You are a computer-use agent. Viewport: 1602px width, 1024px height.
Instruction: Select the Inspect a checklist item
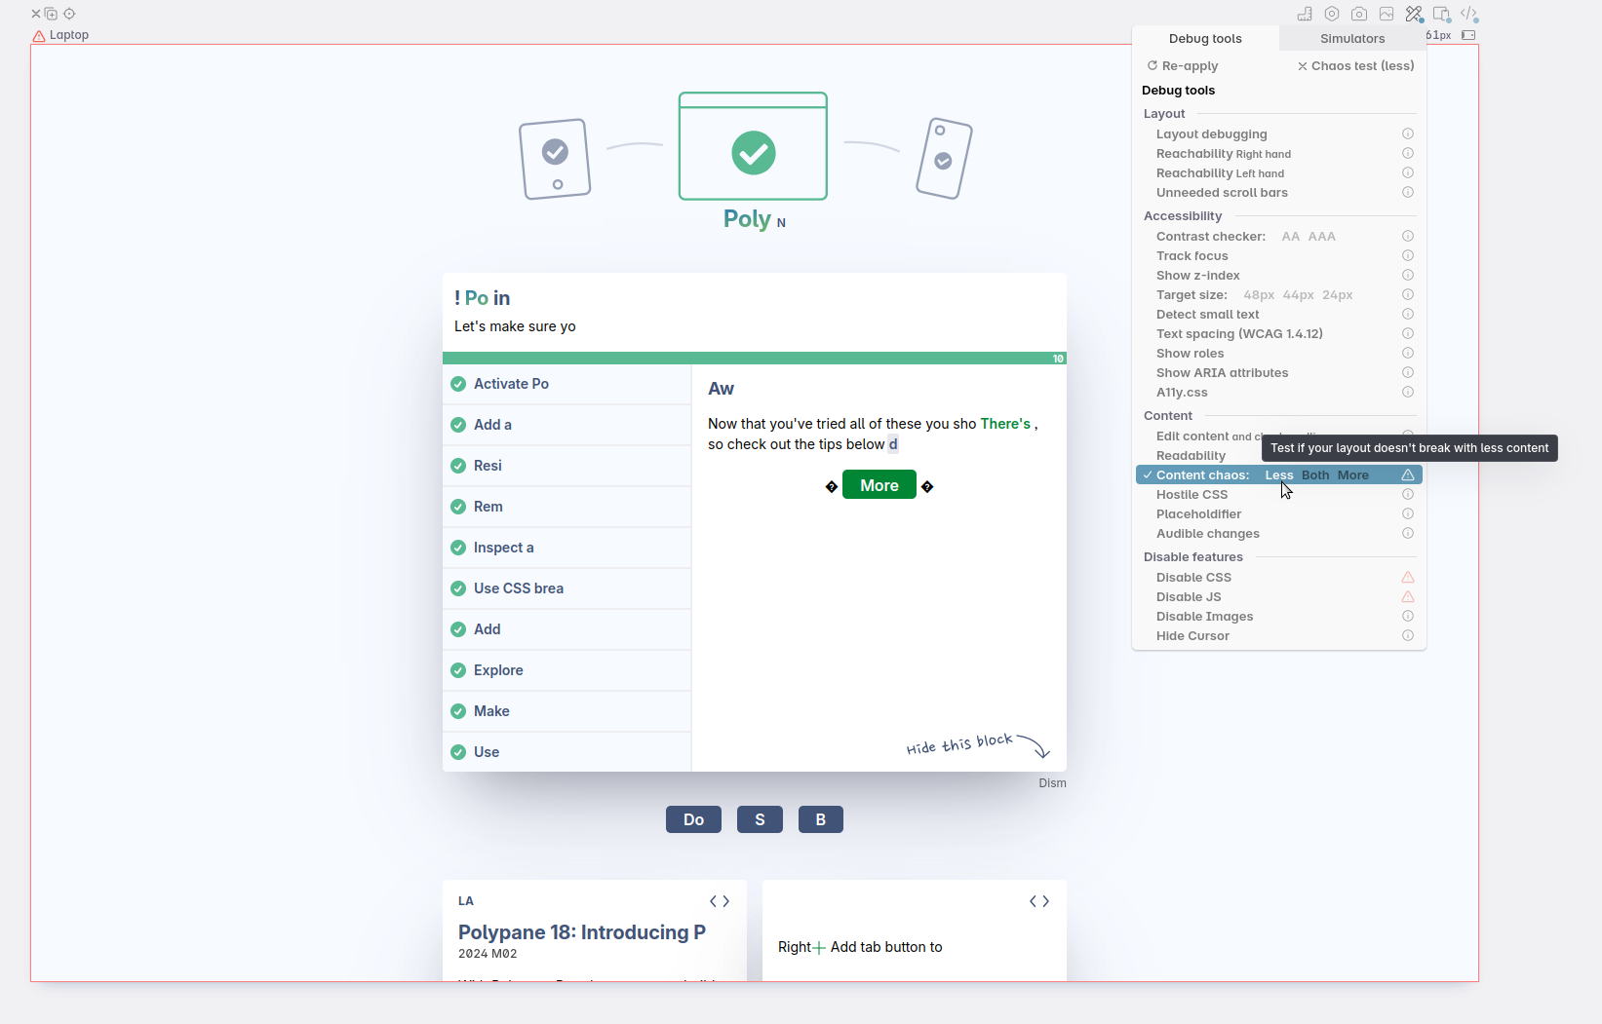pyautogui.click(x=567, y=548)
